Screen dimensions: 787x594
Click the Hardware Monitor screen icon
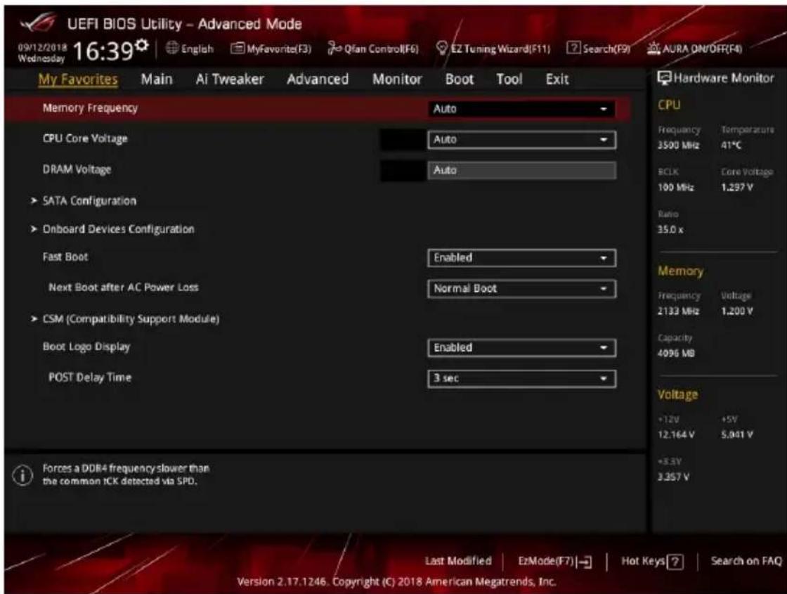click(x=664, y=78)
